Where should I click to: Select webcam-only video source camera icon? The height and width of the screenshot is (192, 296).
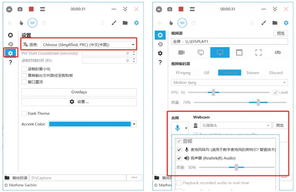(181, 52)
